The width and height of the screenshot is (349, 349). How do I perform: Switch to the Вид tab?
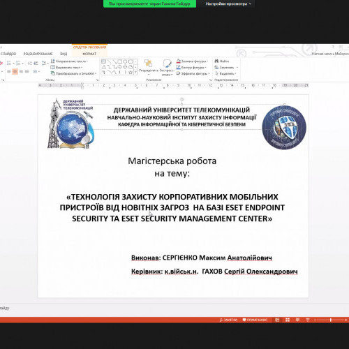(x=64, y=54)
